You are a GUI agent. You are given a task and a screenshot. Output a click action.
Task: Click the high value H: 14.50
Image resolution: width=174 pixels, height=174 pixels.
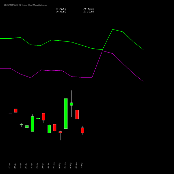click(89, 9)
